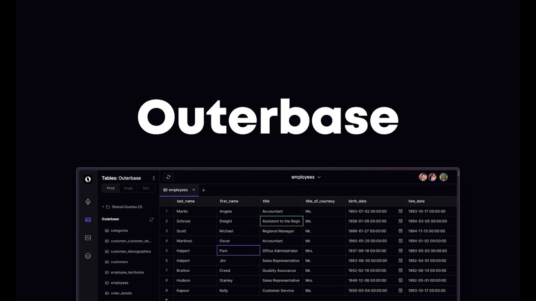Select the Mrs. courtesy cell for Hudson
536x301 pixels.
[x=324, y=281]
